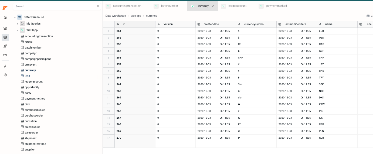Select the Data warehouse tree item

(x=34, y=17)
